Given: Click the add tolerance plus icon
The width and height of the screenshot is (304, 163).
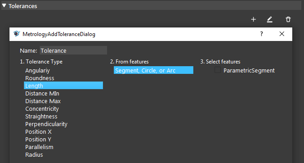Looking at the screenshot, I should [x=253, y=19].
